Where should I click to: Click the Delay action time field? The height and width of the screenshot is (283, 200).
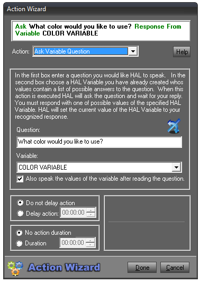click(74, 213)
